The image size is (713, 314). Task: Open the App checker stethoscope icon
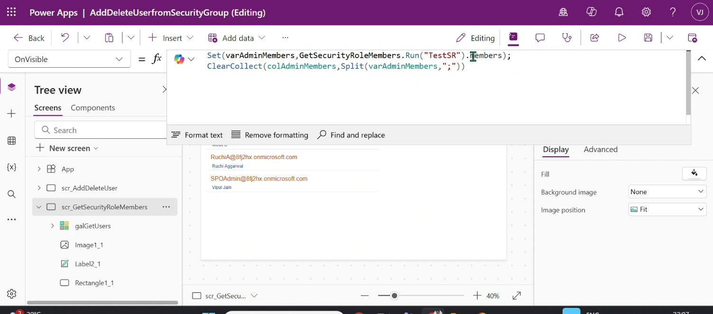pyautogui.click(x=567, y=38)
